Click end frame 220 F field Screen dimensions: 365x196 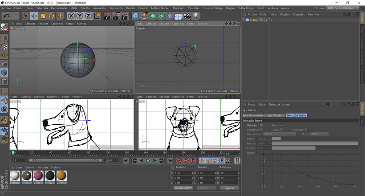coord(112,160)
